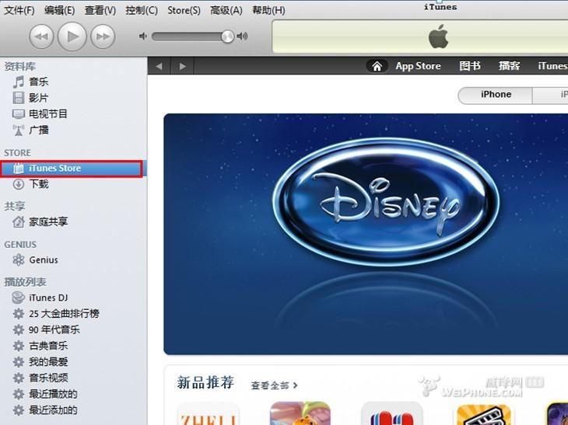The width and height of the screenshot is (568, 425).
Task: Click the 新品推荐 heading
Action: (x=205, y=383)
